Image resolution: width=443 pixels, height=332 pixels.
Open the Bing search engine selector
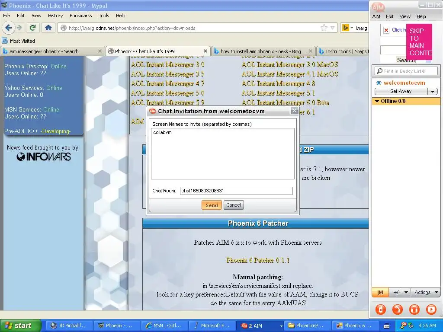(x=347, y=28)
